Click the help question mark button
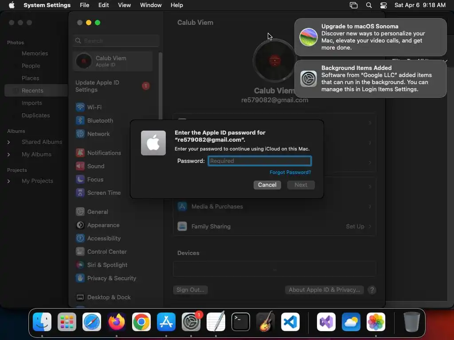 [372, 290]
